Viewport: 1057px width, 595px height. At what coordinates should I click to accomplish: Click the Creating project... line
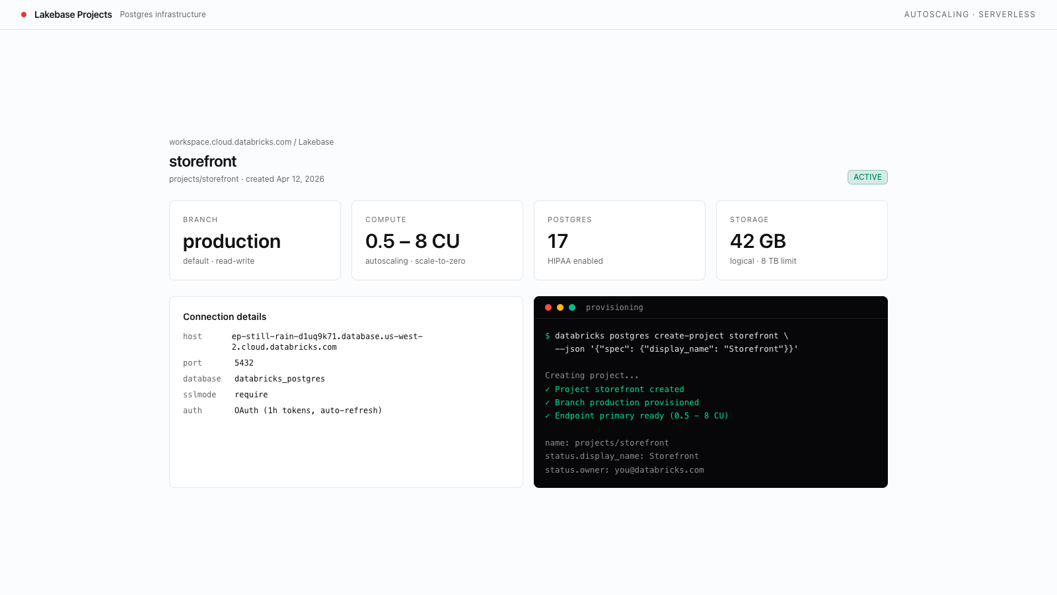coord(592,376)
